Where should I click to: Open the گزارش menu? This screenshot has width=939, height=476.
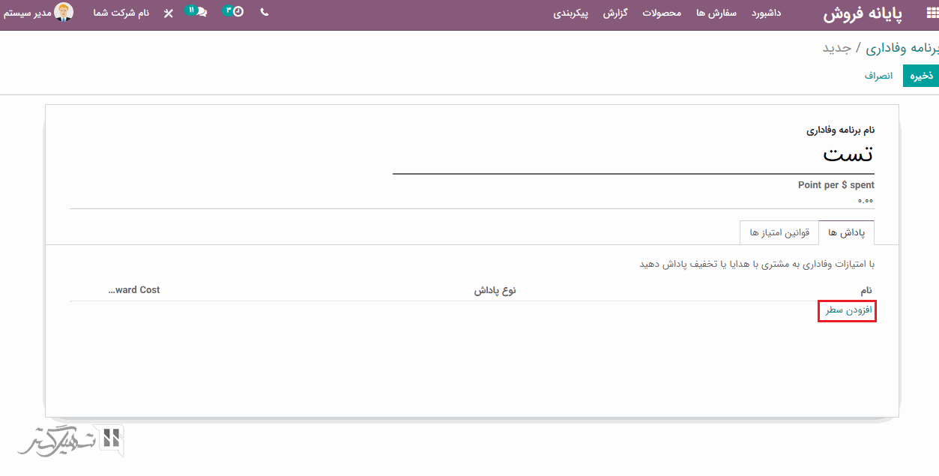[615, 13]
